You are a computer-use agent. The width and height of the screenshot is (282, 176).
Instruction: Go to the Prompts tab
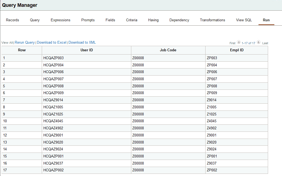(88, 20)
